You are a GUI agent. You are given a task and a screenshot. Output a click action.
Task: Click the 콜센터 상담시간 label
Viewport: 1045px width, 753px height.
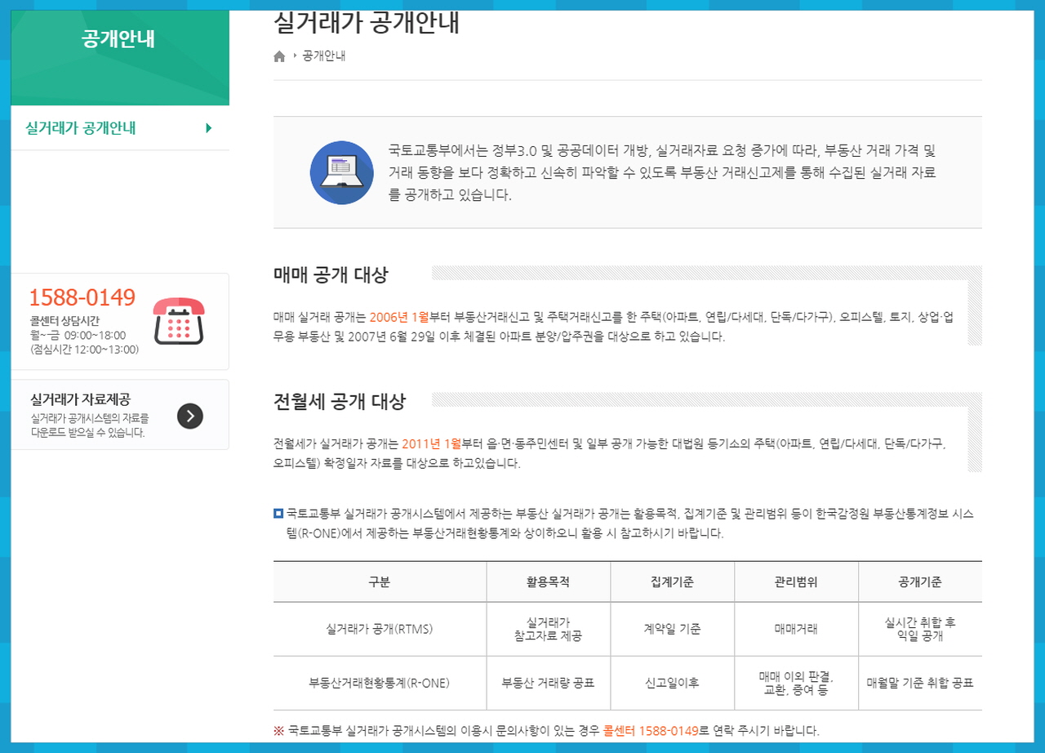(64, 320)
